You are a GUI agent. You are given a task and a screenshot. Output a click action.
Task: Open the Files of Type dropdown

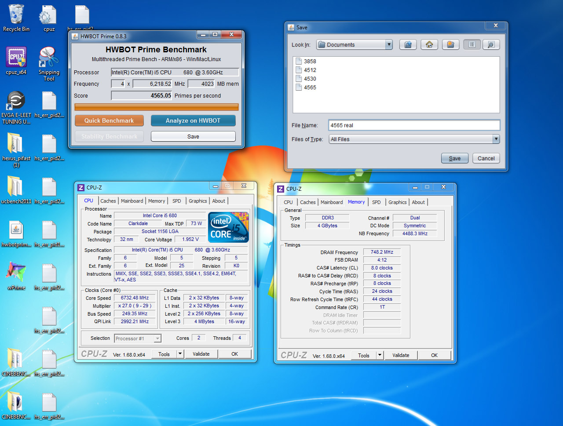tap(496, 139)
